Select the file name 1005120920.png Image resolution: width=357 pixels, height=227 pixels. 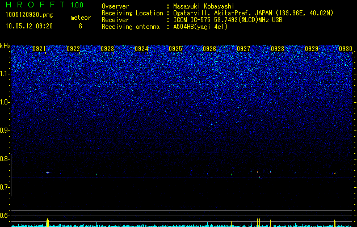30,15
